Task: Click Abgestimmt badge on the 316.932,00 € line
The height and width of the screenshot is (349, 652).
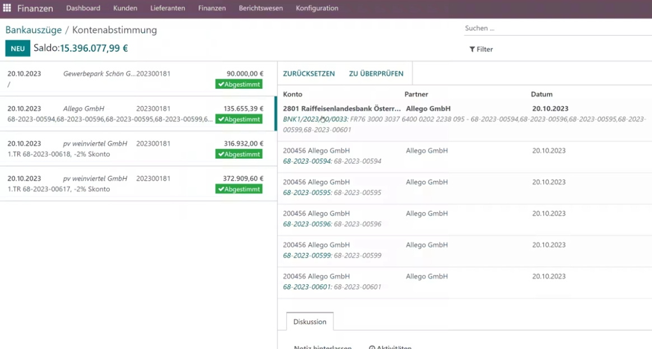Action: coord(239,154)
